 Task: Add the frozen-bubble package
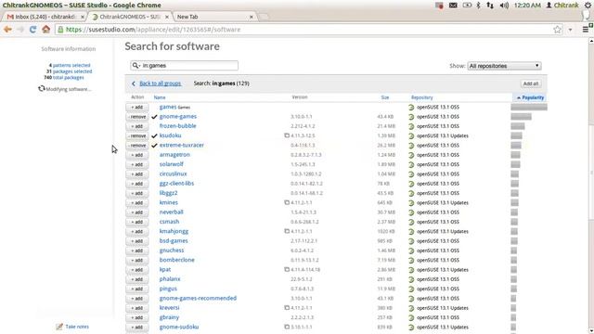(x=136, y=126)
